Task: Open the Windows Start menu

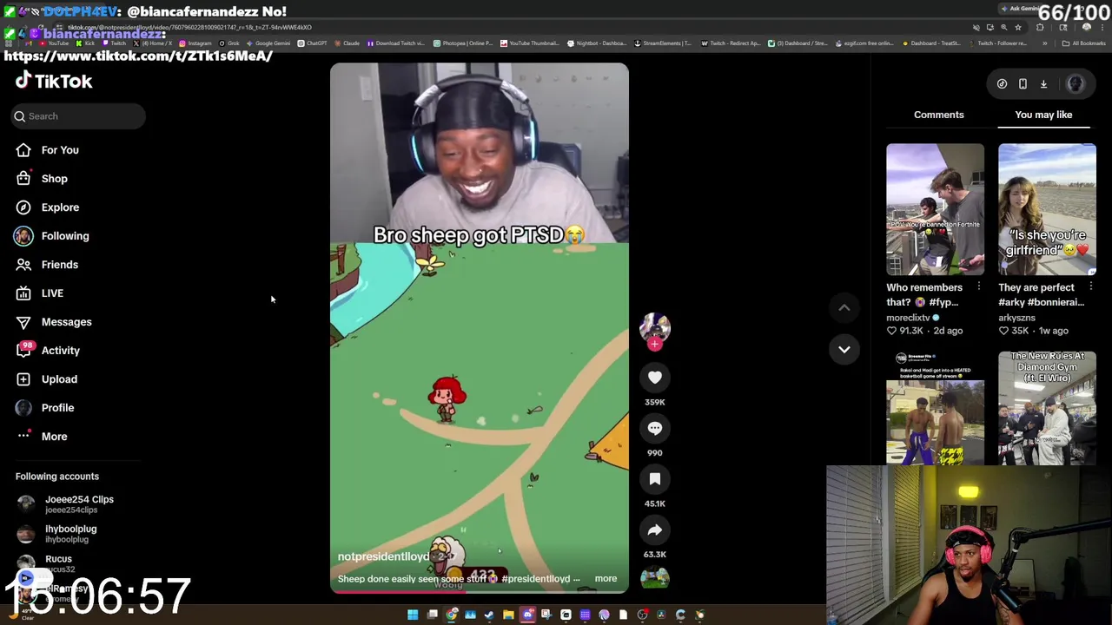Action: [413, 615]
